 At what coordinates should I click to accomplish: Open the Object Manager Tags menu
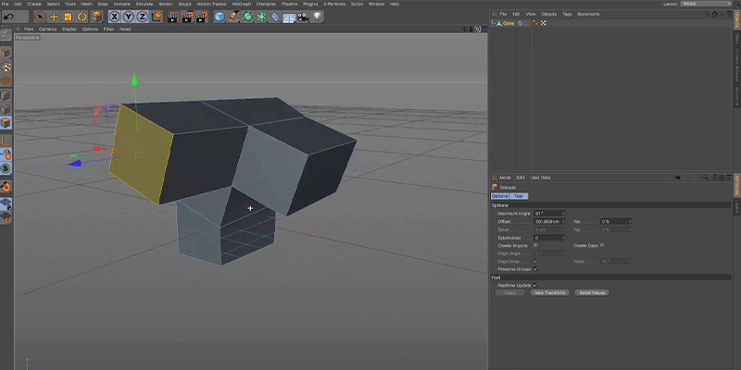[567, 14]
